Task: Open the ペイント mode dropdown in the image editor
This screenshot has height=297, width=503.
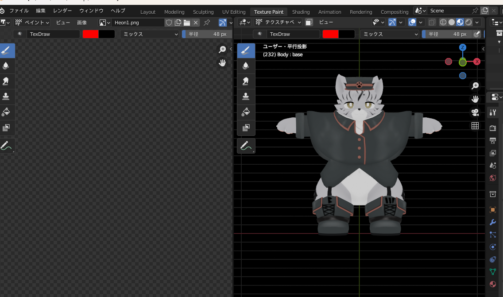Action: [x=32, y=23]
